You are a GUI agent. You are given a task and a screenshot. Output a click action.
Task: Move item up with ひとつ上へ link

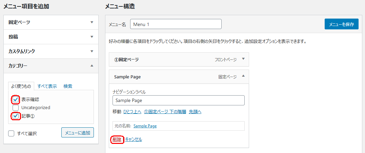(132, 112)
